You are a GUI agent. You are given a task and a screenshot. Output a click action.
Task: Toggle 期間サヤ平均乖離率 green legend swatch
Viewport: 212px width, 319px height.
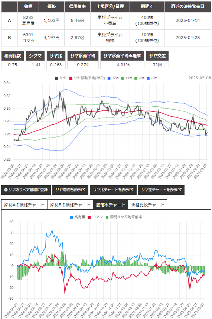coord(107,217)
